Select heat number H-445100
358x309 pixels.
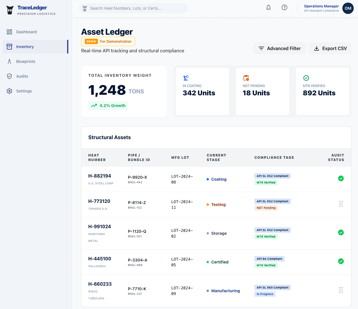[x=100, y=259]
